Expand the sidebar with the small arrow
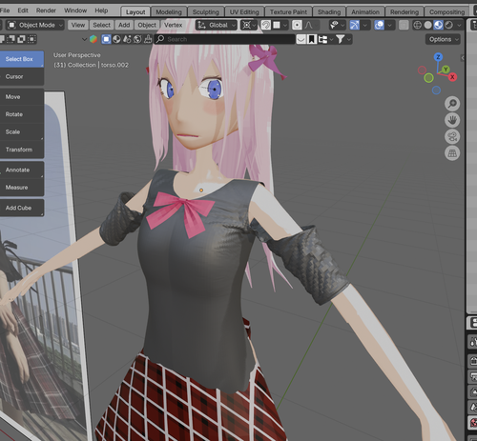This screenshot has height=441, width=477. [x=463, y=58]
